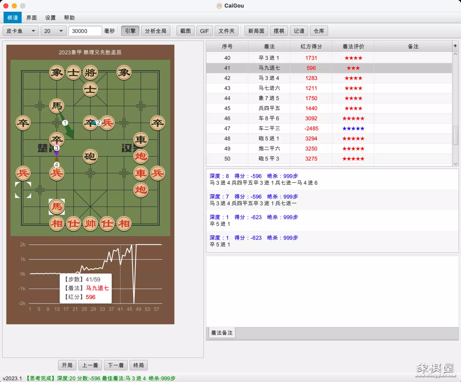Select move row 40 卒3进1

[x=329, y=58]
